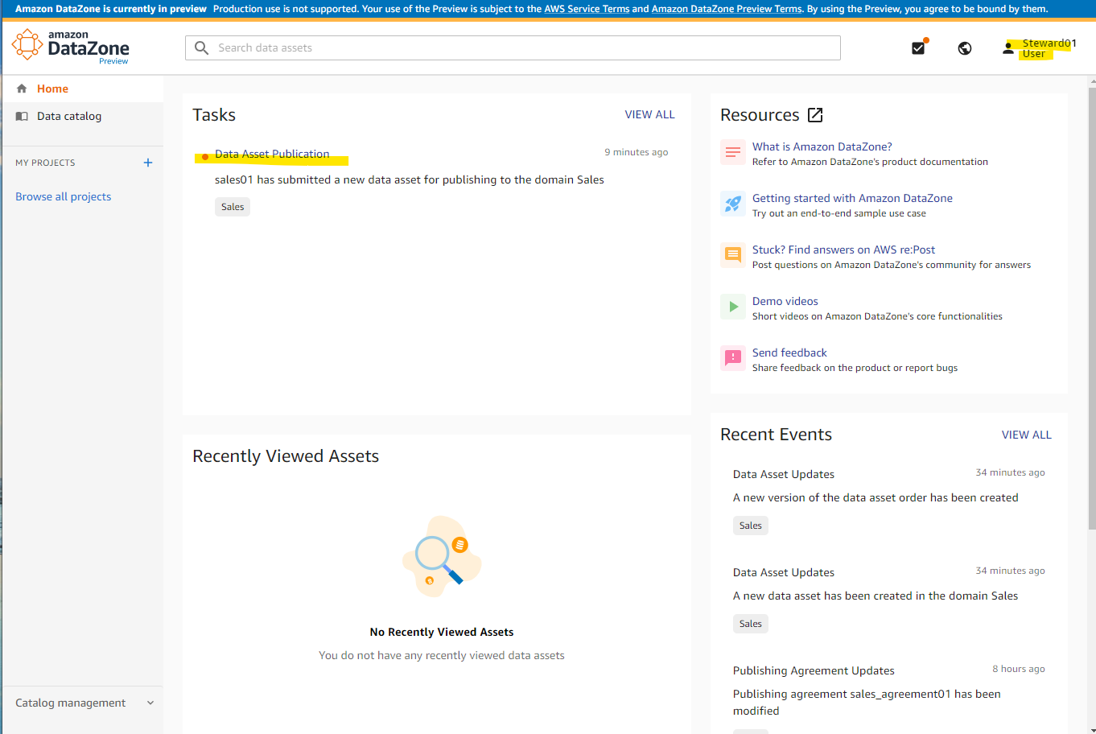View all recent events
This screenshot has height=734, width=1096.
point(1027,435)
